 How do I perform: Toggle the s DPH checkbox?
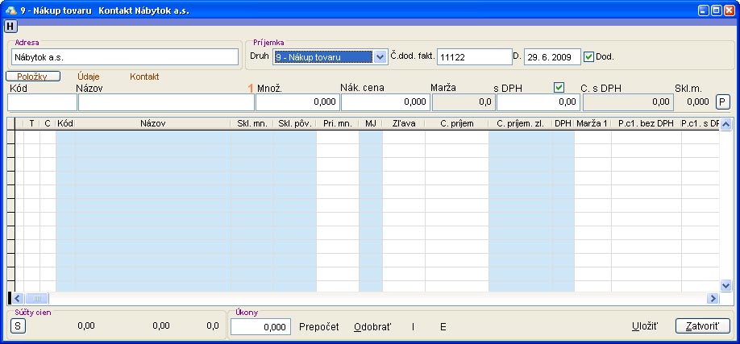tap(559, 87)
